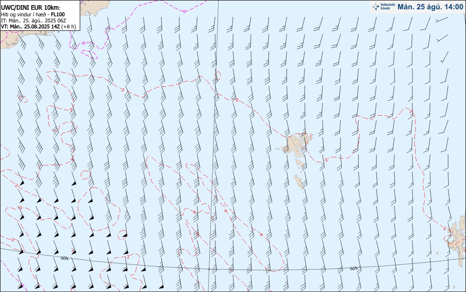The width and height of the screenshot is (466, 292).
Task: Select the timestamp "Mán. 25 ágú. 14:00"
Action: pos(430,7)
